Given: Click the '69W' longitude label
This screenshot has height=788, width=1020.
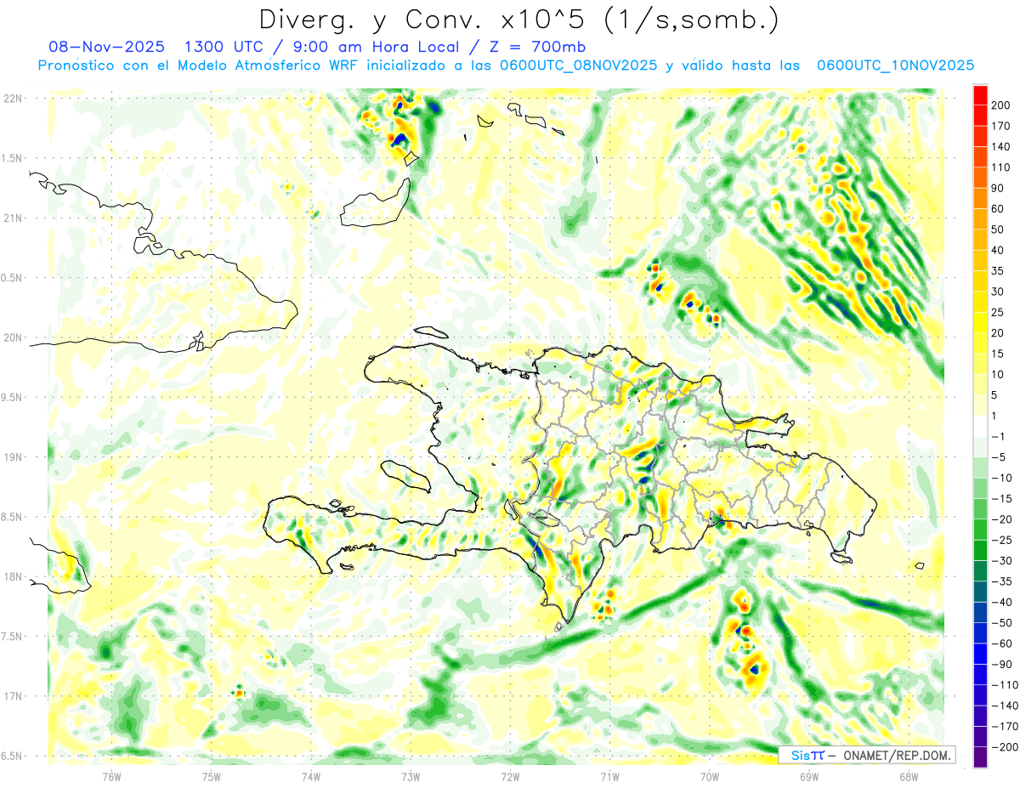Looking at the screenshot, I should tap(808, 776).
